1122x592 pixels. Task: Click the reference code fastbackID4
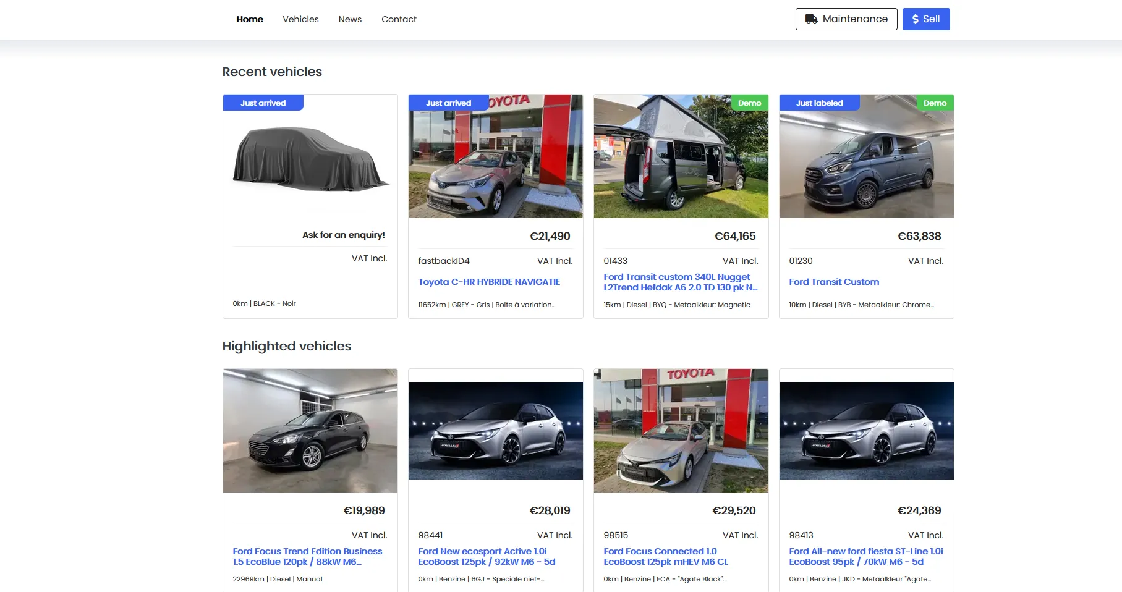[444, 261]
